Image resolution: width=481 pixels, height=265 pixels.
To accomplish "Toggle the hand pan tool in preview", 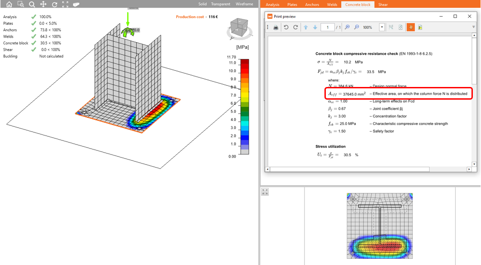I will [x=410, y=27].
